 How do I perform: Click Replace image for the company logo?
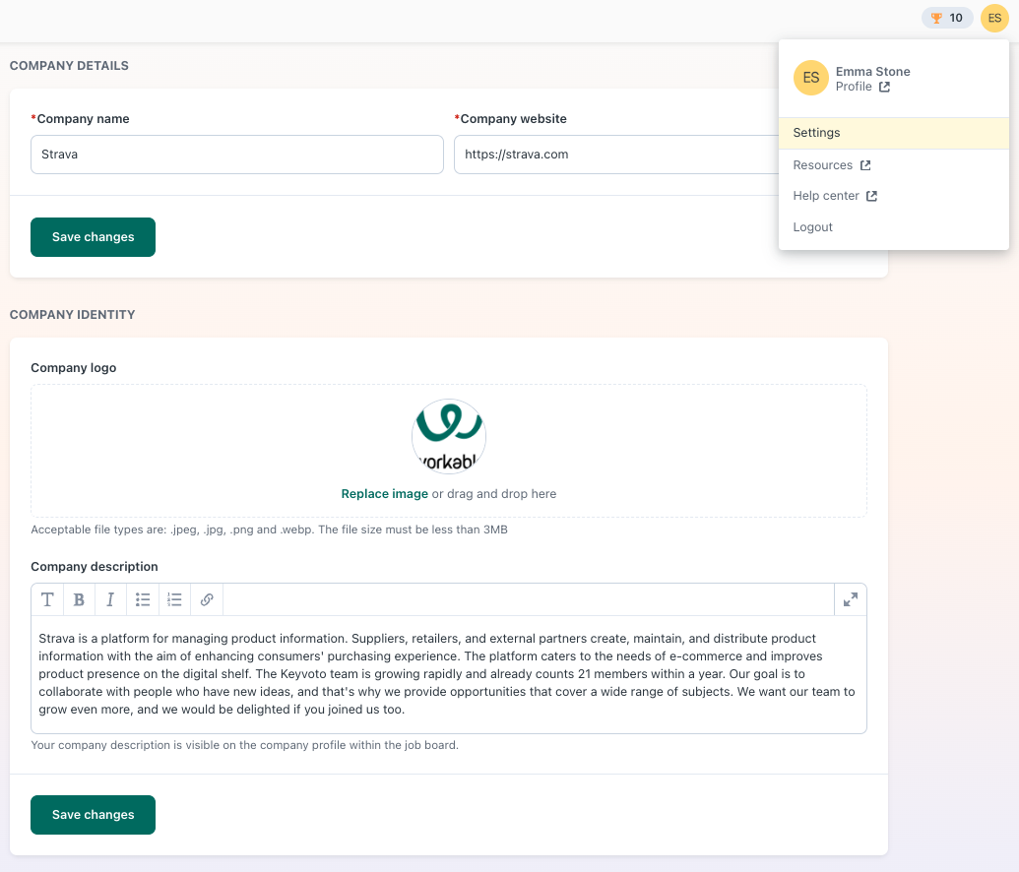pos(384,493)
